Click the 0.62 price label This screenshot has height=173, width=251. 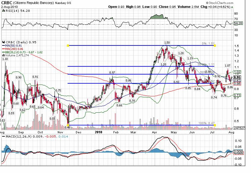[x=22, y=110]
